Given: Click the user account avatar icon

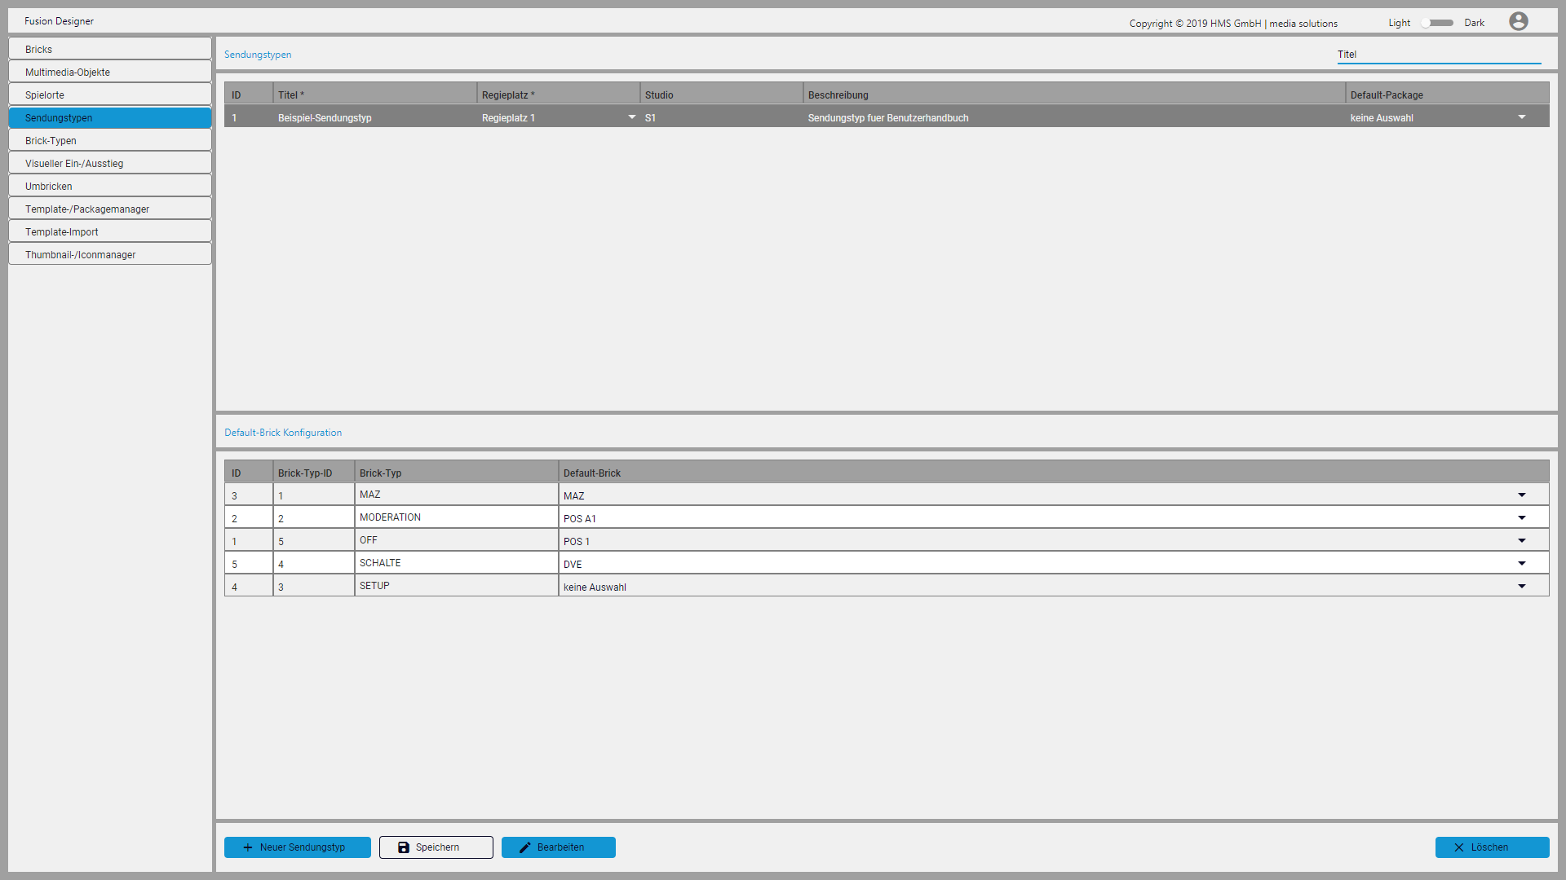Looking at the screenshot, I should 1518,21.
